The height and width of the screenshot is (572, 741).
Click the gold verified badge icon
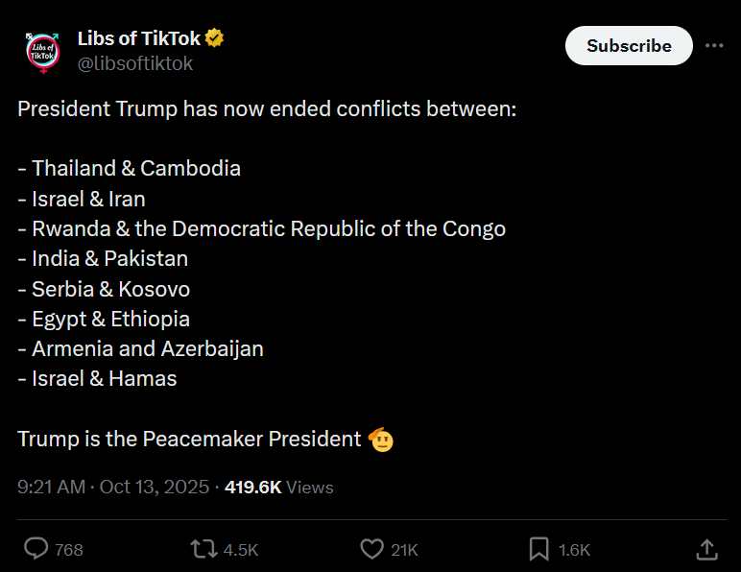[x=215, y=38]
